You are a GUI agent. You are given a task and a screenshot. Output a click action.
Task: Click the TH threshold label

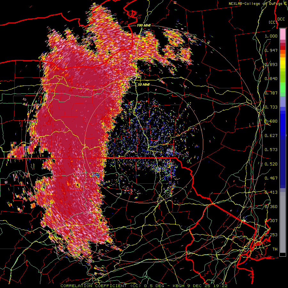[x=275, y=249]
